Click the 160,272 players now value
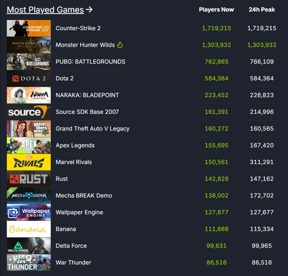The image size is (288, 276). (217, 129)
